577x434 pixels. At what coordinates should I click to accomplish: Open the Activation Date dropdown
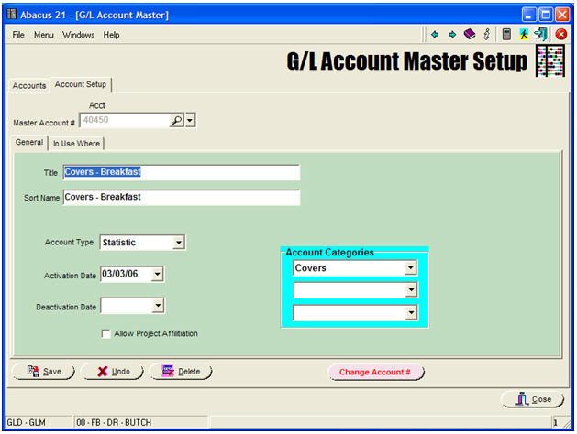click(x=158, y=274)
